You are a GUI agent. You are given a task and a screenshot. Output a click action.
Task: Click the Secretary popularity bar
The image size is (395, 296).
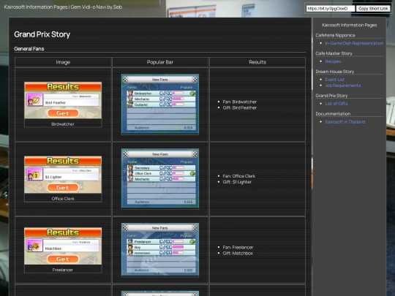pos(178,167)
